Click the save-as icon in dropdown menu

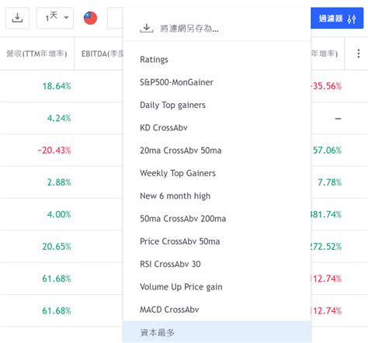pos(147,28)
